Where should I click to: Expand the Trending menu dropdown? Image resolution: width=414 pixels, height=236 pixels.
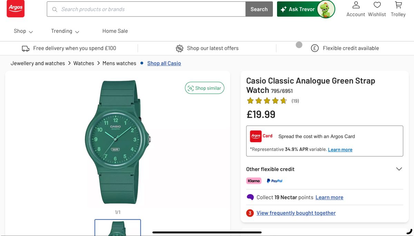coord(65,31)
